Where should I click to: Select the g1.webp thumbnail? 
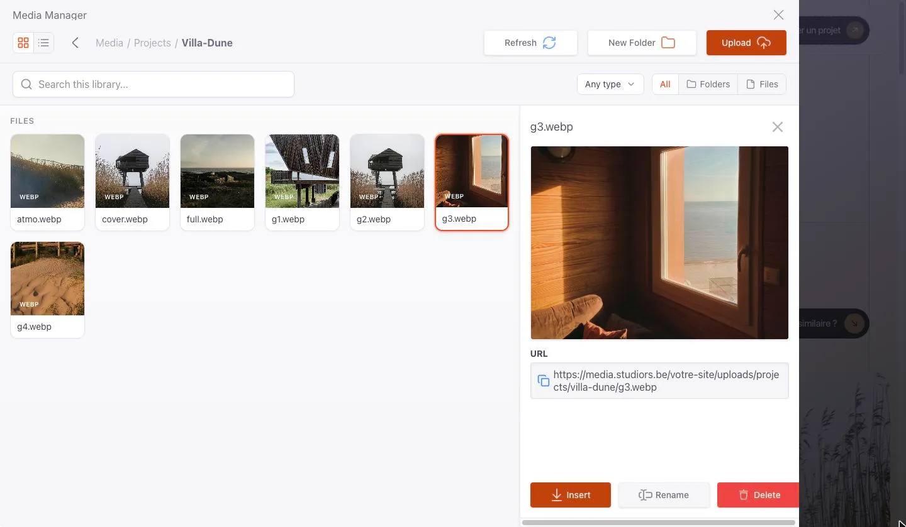coord(302,171)
